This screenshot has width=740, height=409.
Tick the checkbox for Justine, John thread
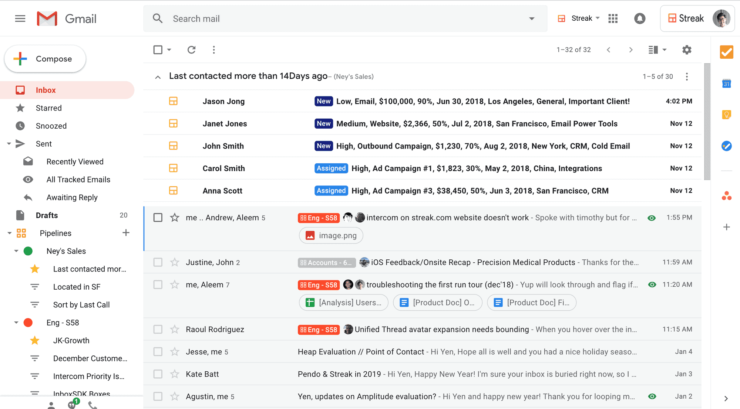pyautogui.click(x=158, y=262)
